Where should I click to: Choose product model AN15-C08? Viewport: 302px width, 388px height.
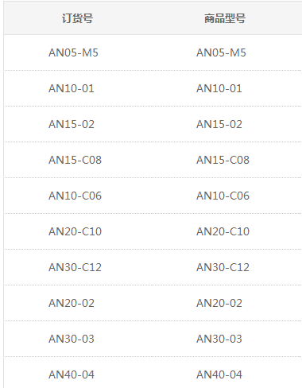coord(223,160)
